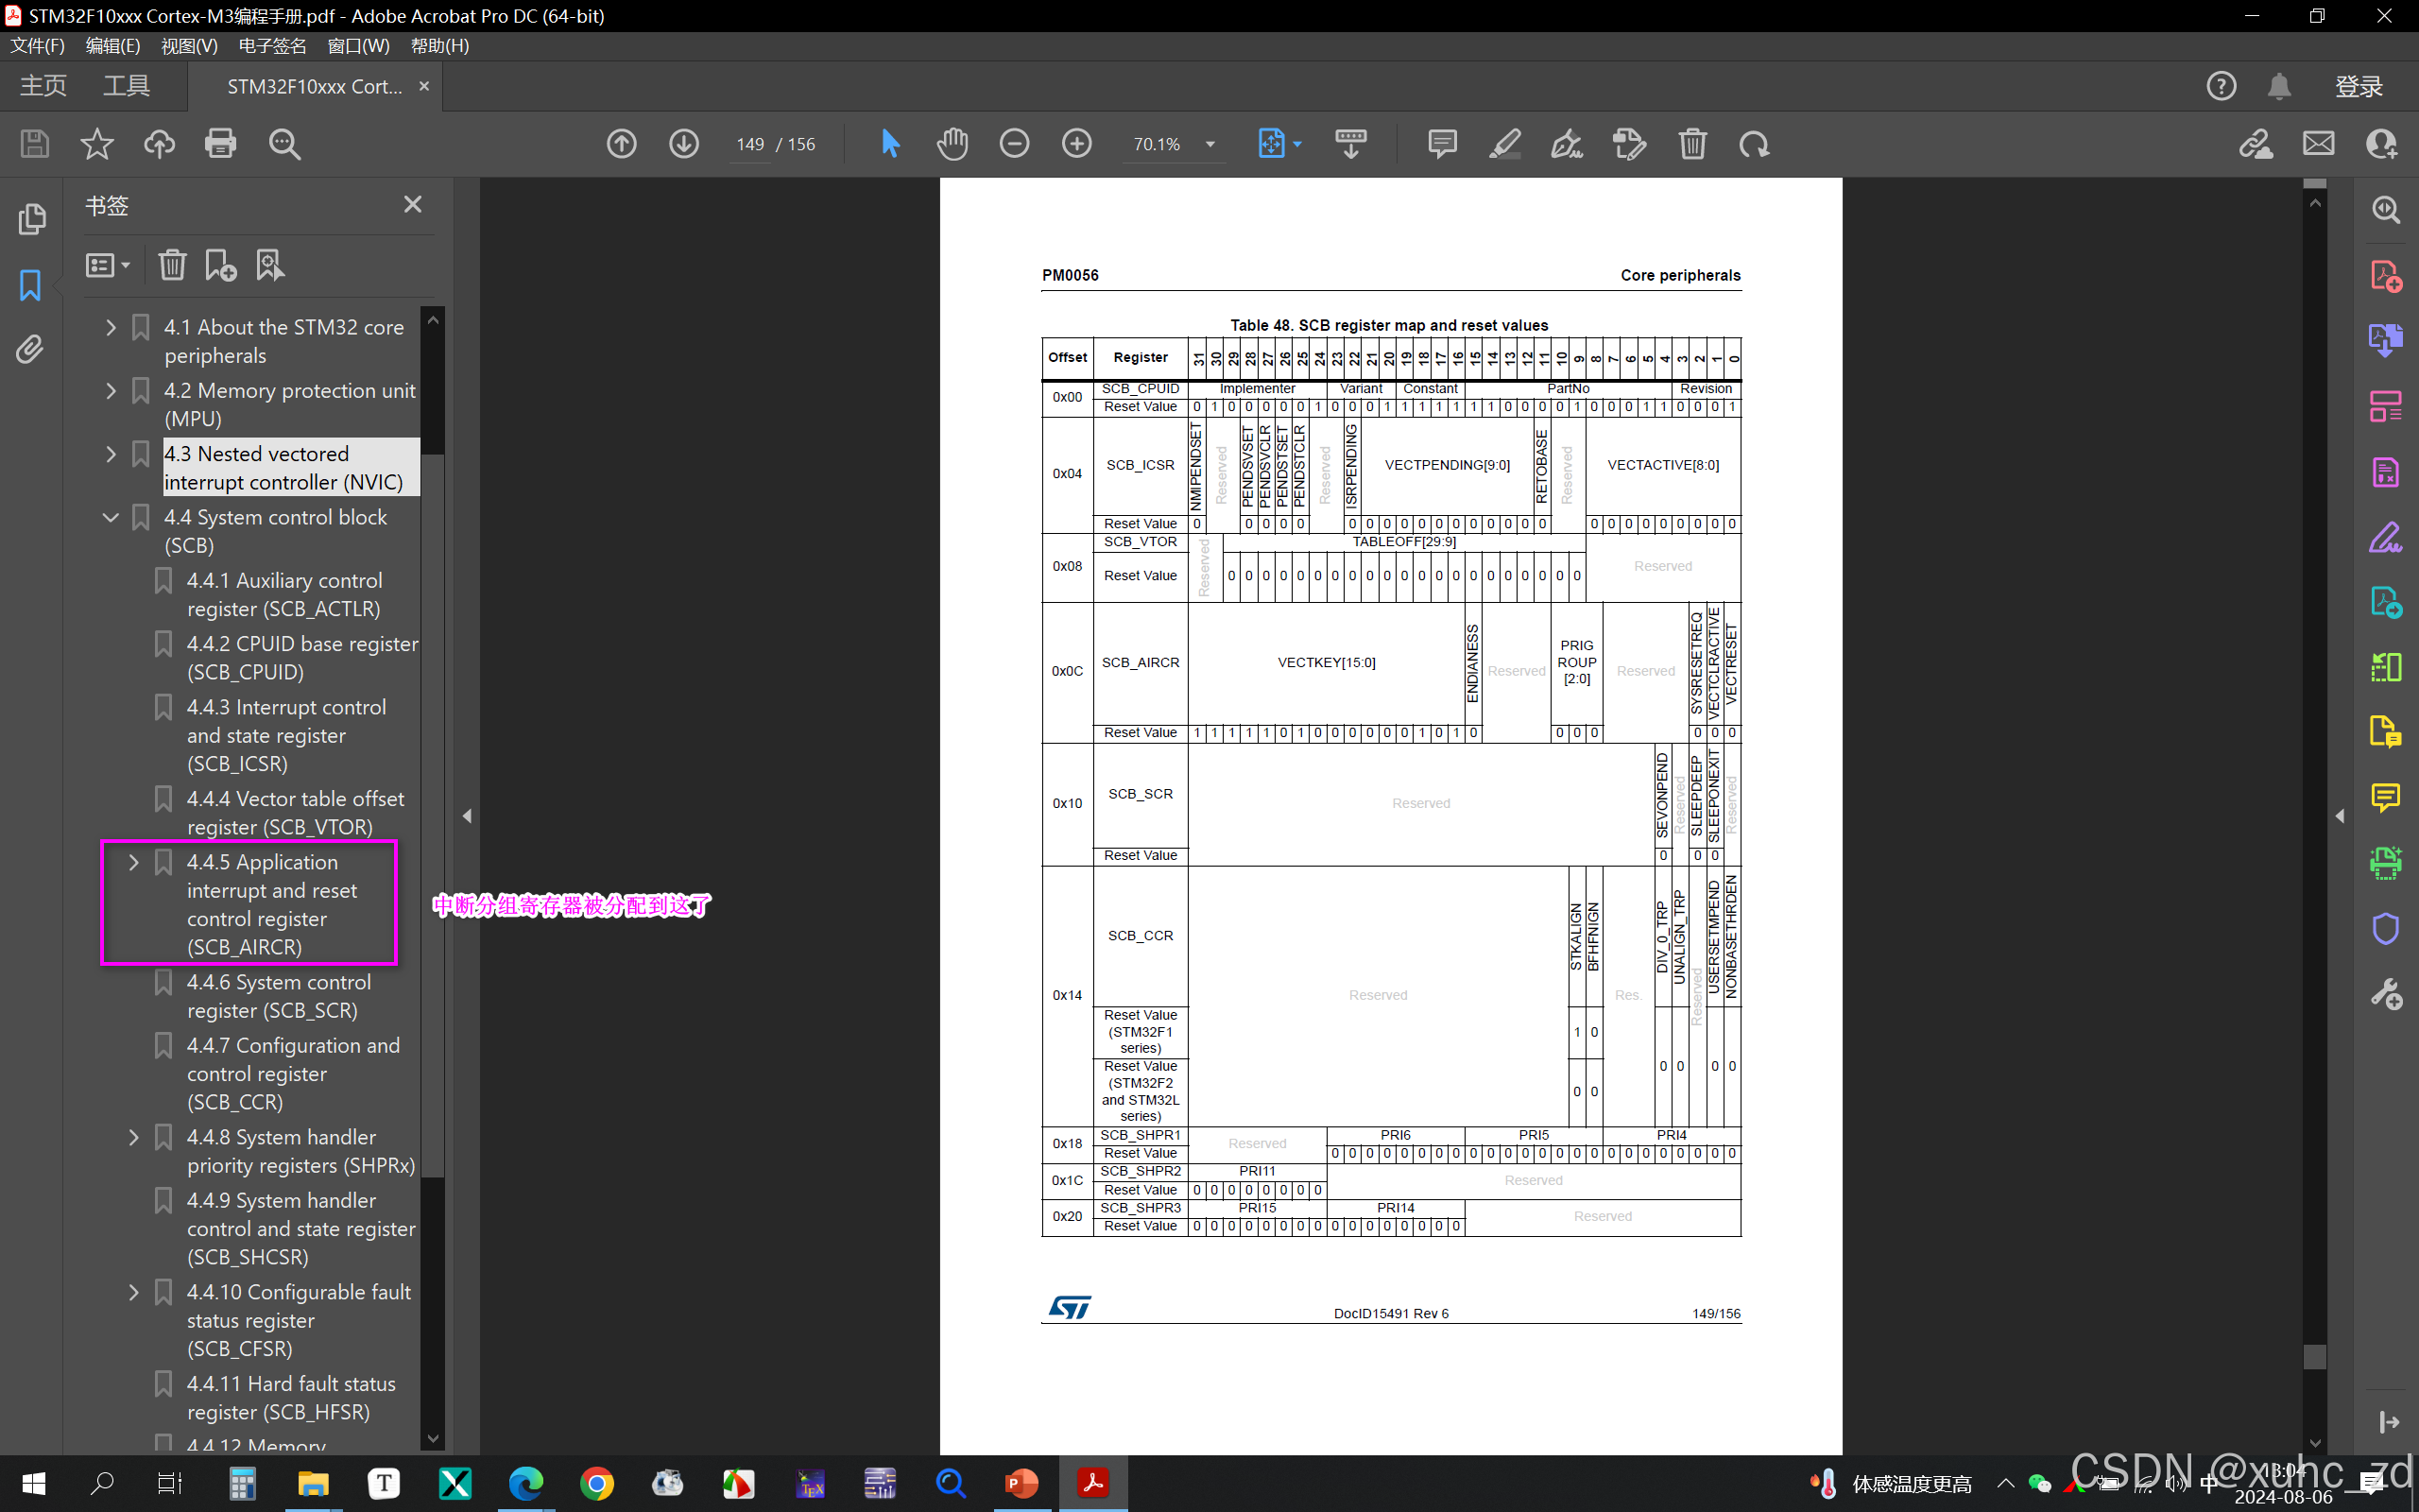Screen dimensions: 2419x1512
Task: Open bookmark options dropdown menu
Action: pyautogui.click(x=107, y=265)
